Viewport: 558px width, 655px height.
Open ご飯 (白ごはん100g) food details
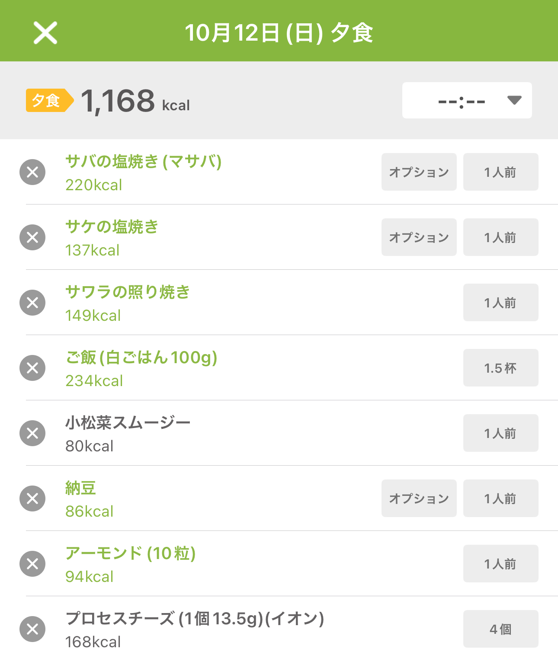click(x=141, y=358)
